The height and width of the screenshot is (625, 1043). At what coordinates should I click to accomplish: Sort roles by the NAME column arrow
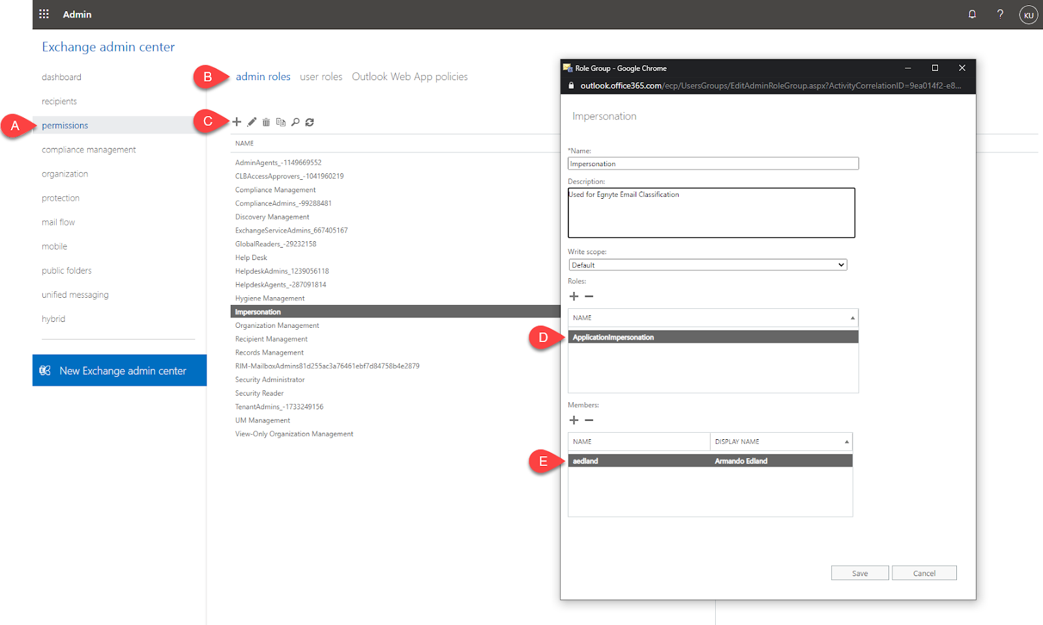pos(852,318)
